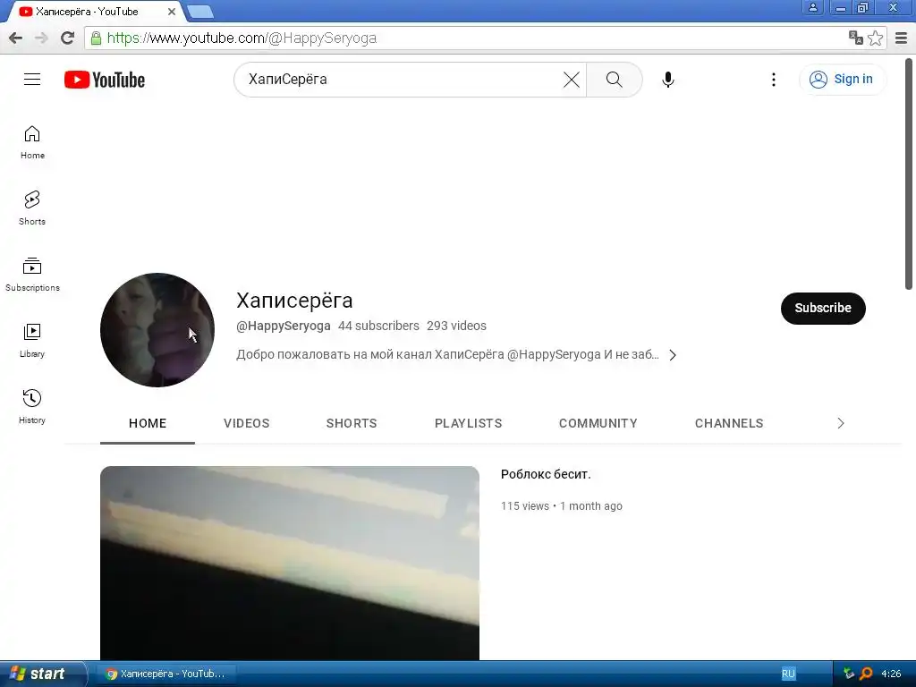The image size is (916, 687).
Task: Click the 293 videos count
Action: point(456,326)
